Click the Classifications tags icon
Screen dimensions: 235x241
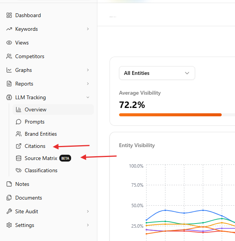point(18,170)
